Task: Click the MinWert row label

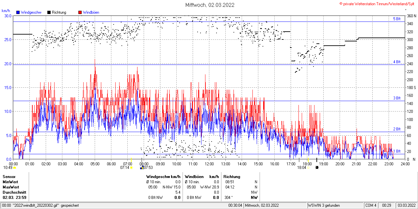Action: (10, 182)
